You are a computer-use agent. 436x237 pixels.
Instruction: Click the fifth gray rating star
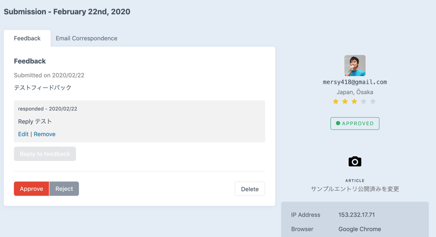[373, 102]
